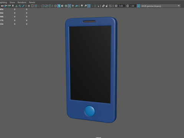This screenshot has width=184, height=138.
Task: Toggle the Textured display icon
Action: tap(69, 6)
